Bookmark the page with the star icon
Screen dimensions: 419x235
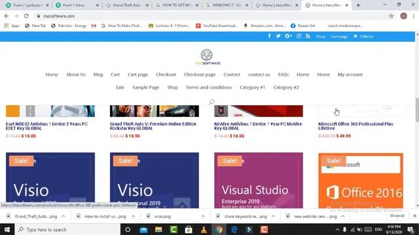pos(392,16)
